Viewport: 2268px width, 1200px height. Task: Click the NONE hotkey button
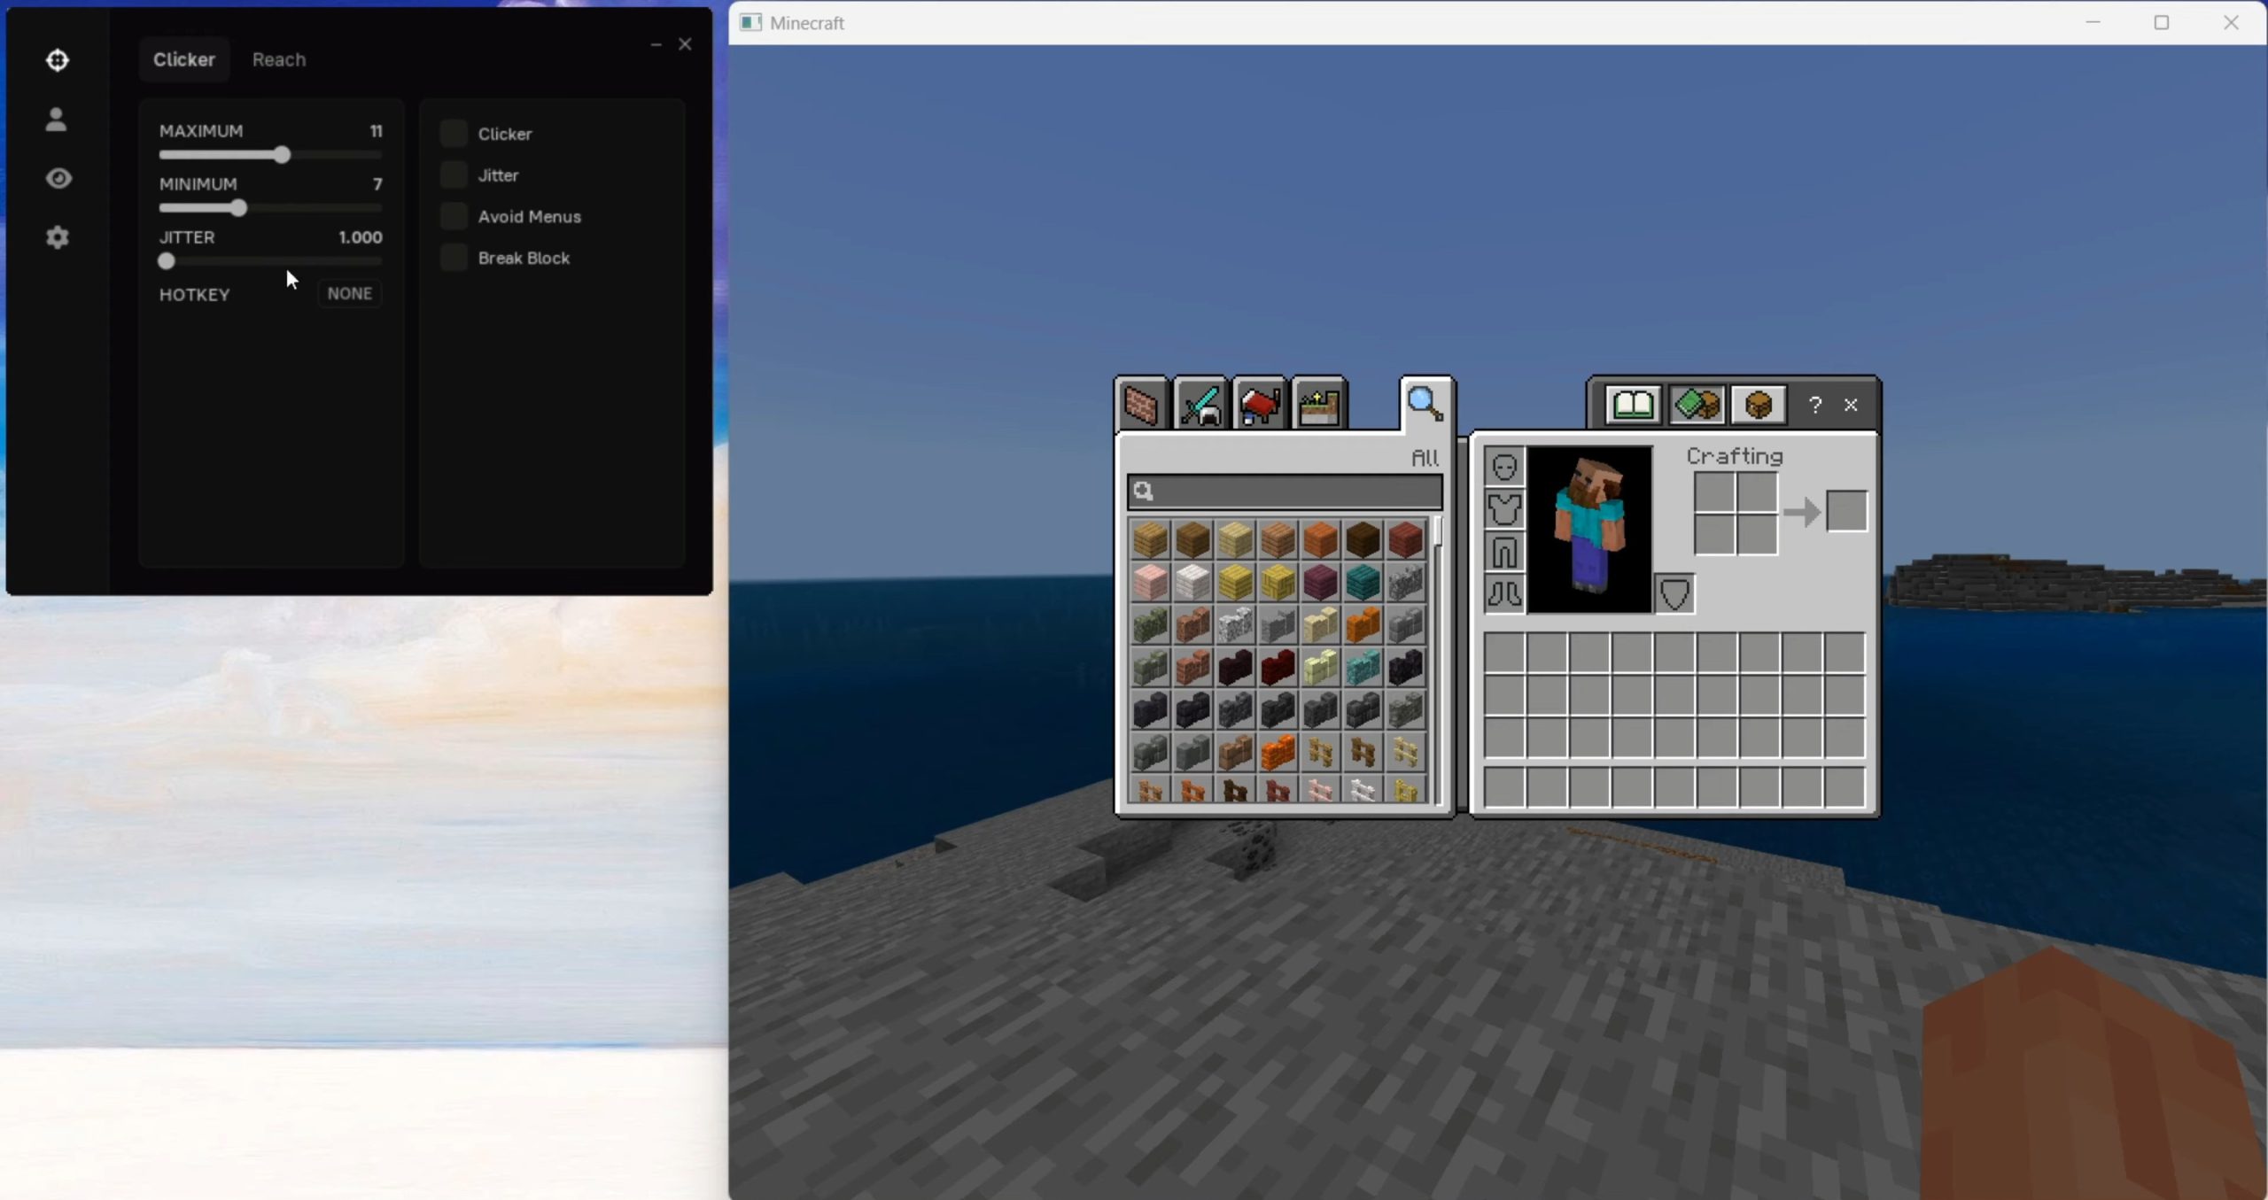[349, 293]
